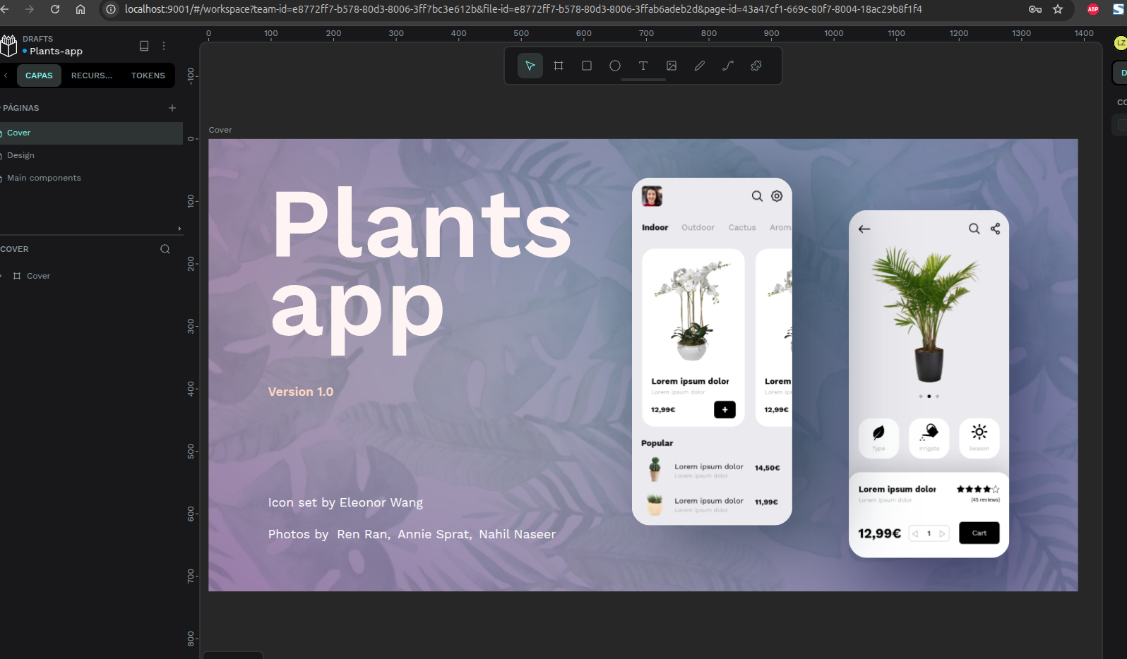
Task: Go to the Design page
Action: 21,155
